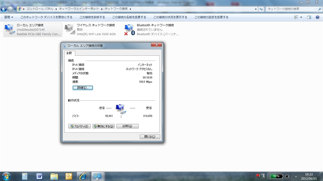Select the 全般 tab in the dialog
This screenshot has height=181, width=323.
coord(69,53)
